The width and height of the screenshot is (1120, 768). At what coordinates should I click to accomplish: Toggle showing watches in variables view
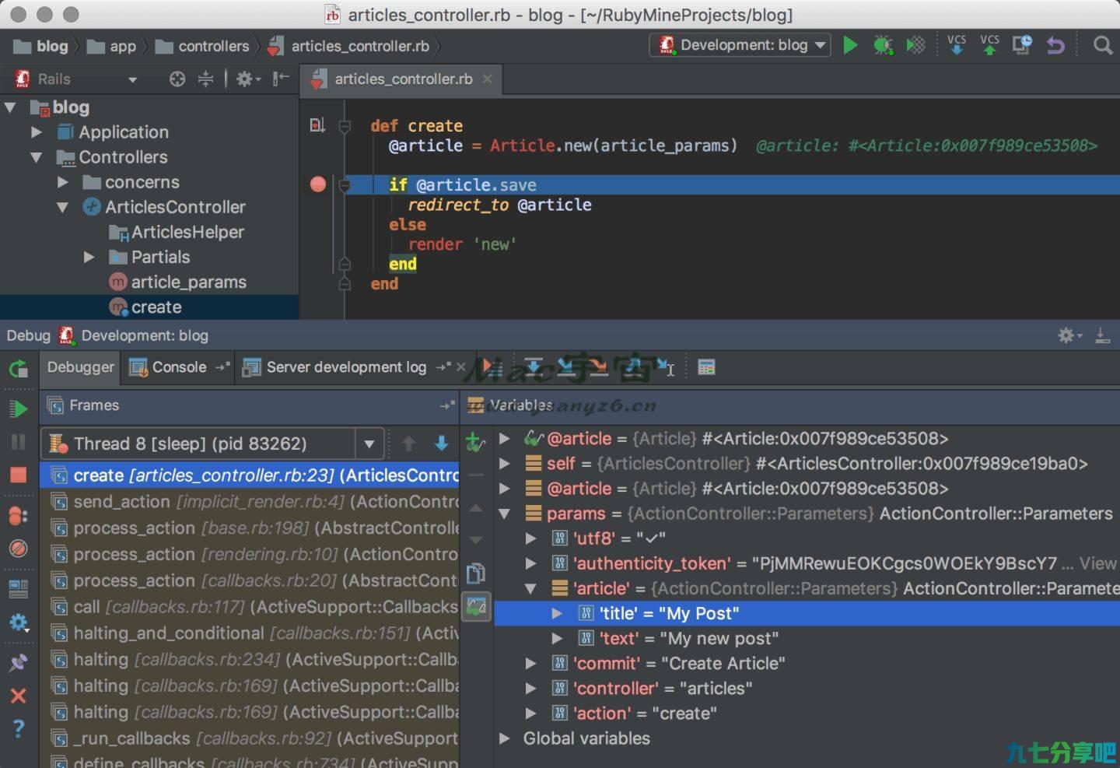click(x=475, y=606)
